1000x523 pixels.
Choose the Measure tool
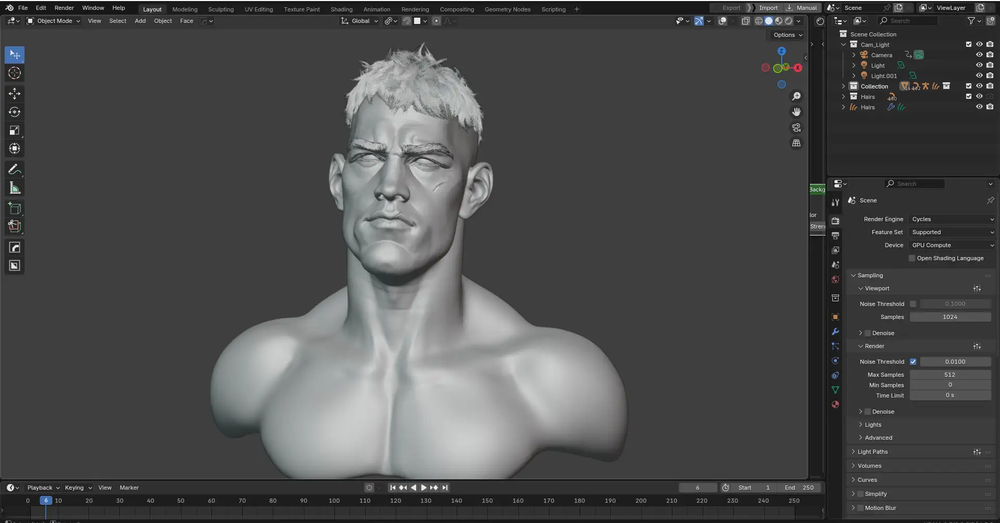pos(15,188)
